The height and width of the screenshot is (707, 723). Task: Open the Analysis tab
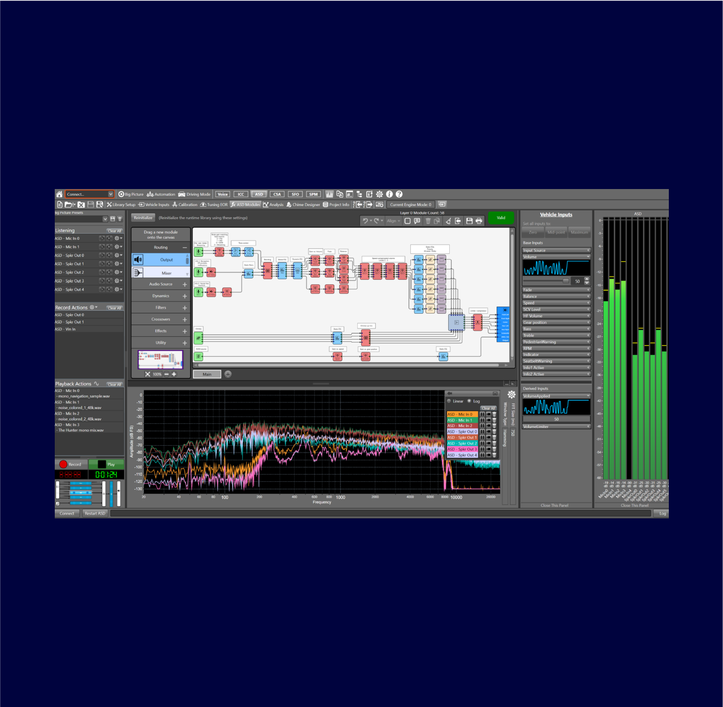(x=273, y=204)
